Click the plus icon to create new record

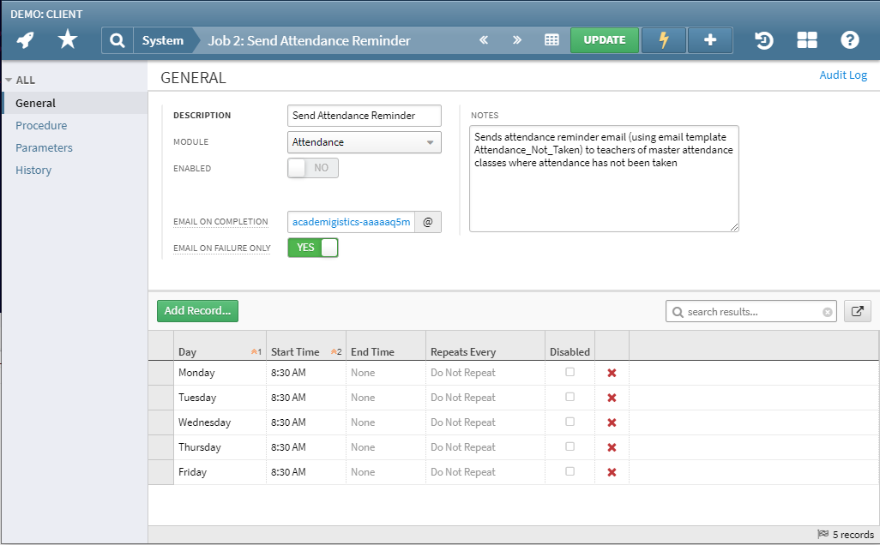(x=709, y=39)
